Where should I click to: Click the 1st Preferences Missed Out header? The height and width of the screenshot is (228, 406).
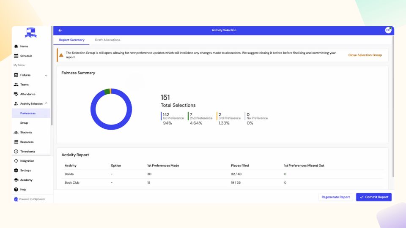click(x=304, y=166)
